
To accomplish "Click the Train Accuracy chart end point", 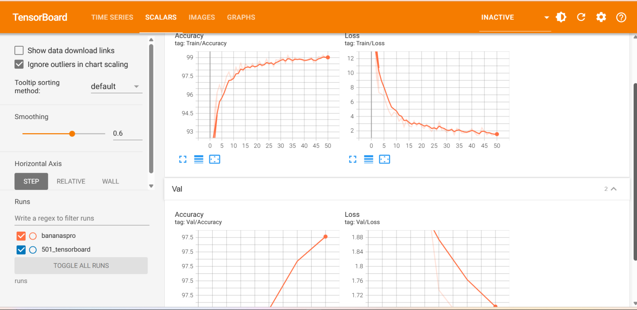I will tap(328, 57).
